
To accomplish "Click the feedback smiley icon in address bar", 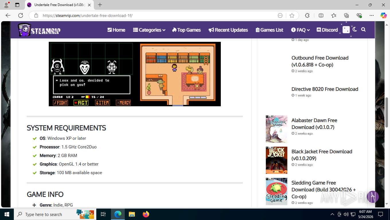I will (280, 15).
